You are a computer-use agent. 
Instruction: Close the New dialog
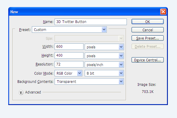[163, 12]
